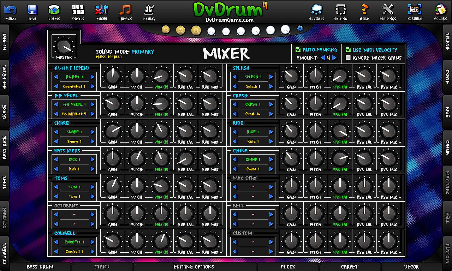Image resolution: width=452 pixels, height=271 pixels.
Task: Open the Mixer icon in top toolbar
Action: (x=102, y=12)
